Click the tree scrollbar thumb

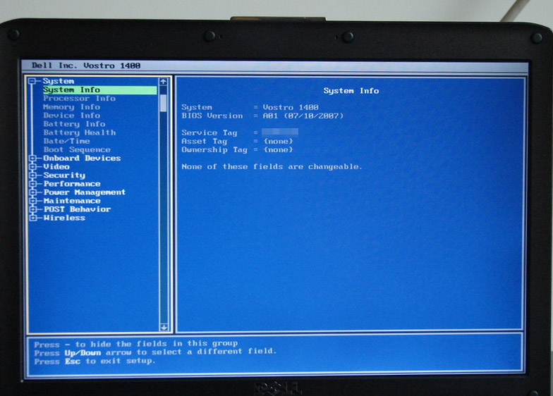point(164,103)
